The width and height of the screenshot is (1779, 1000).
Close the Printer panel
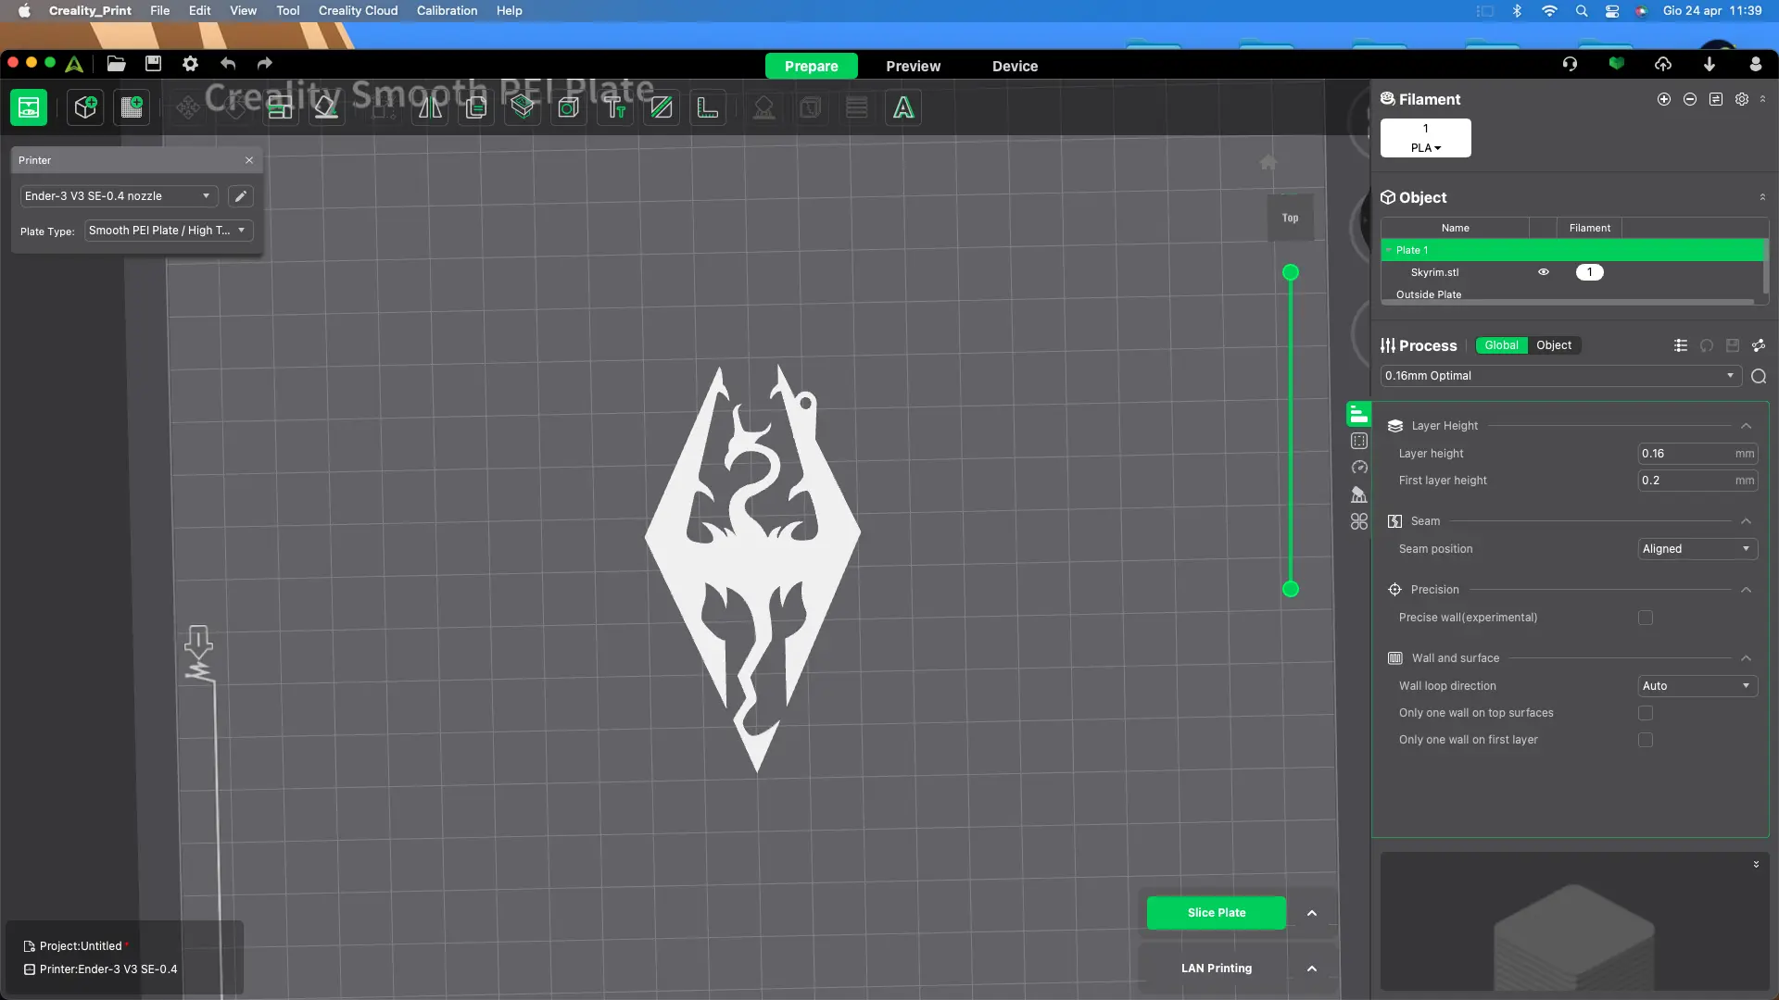[x=249, y=160]
